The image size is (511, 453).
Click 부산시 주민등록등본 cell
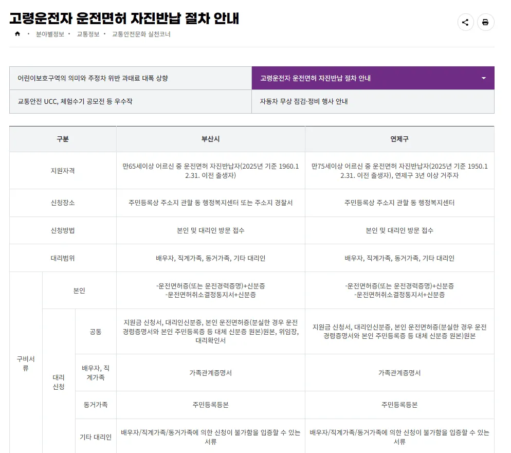tap(211, 405)
